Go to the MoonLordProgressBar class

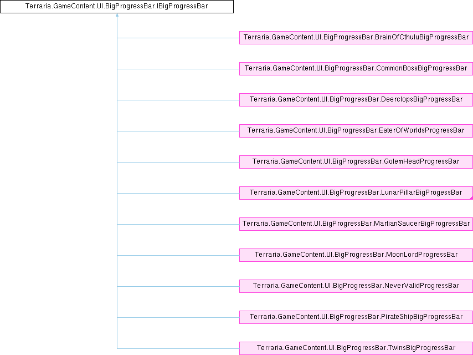tap(356, 255)
